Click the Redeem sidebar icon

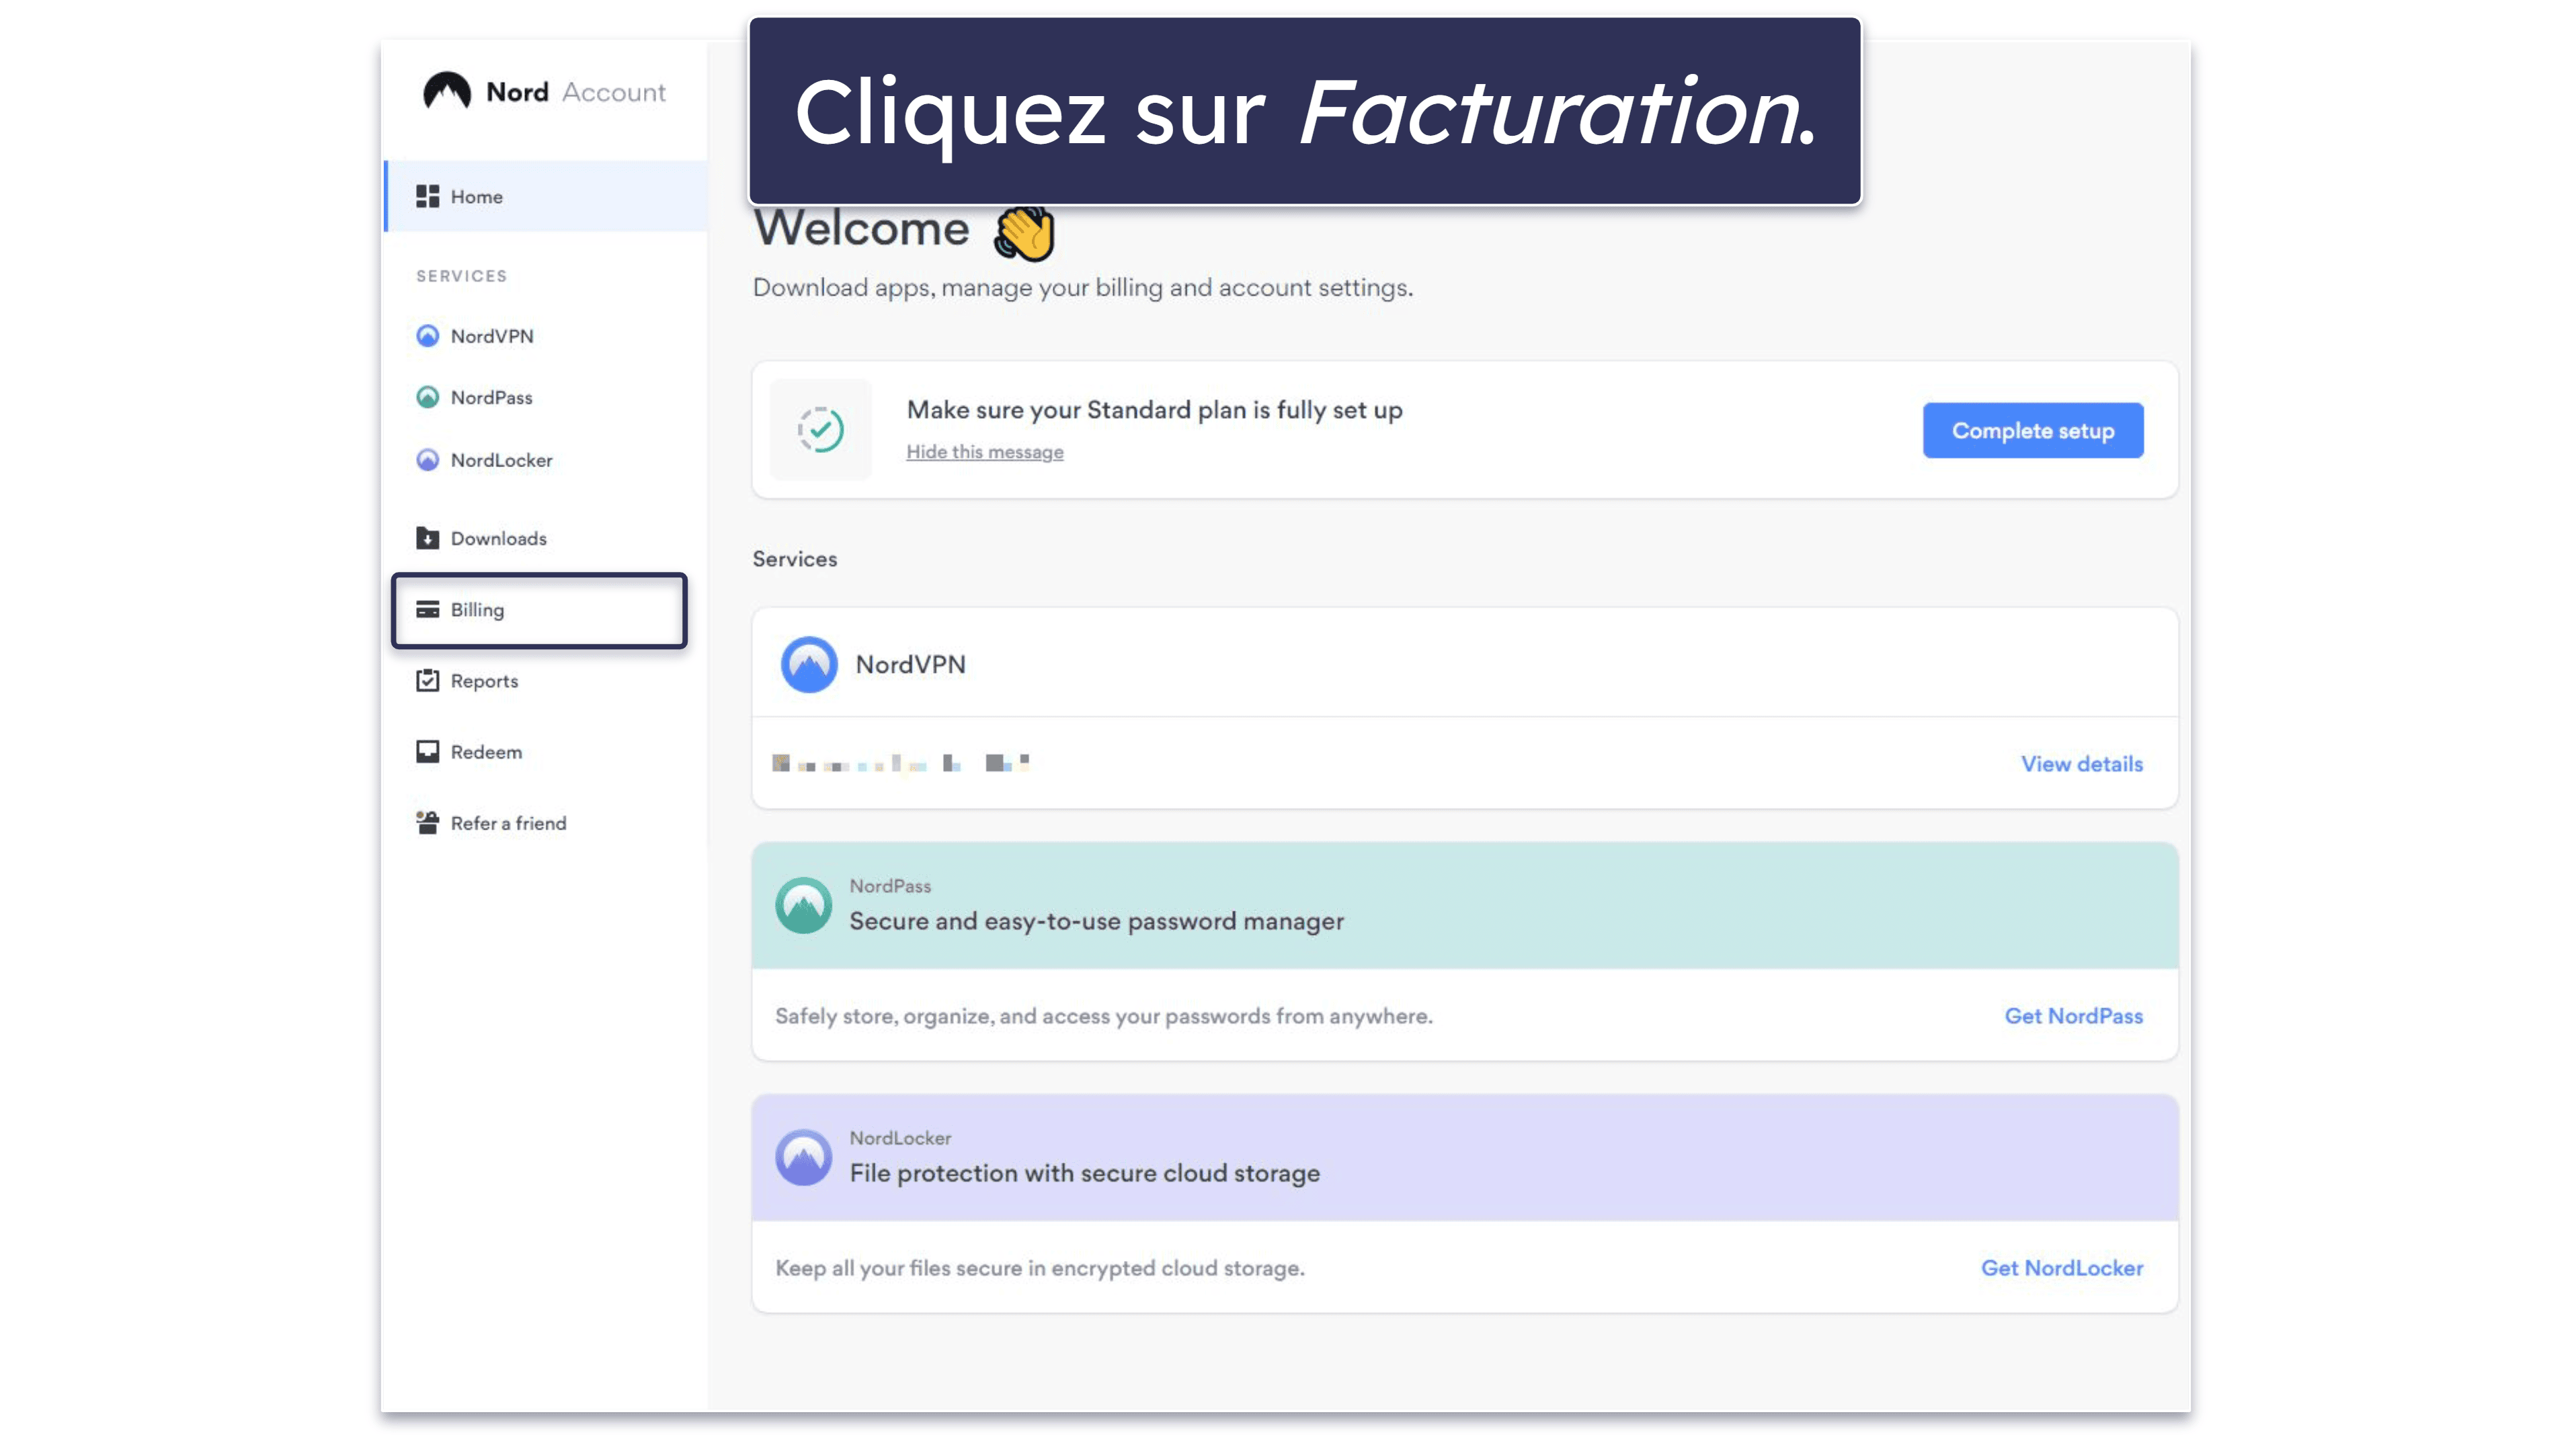pyautogui.click(x=426, y=751)
